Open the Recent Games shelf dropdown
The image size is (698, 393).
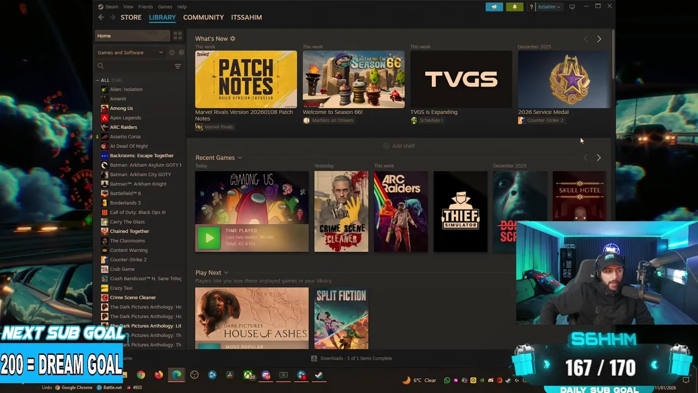239,158
